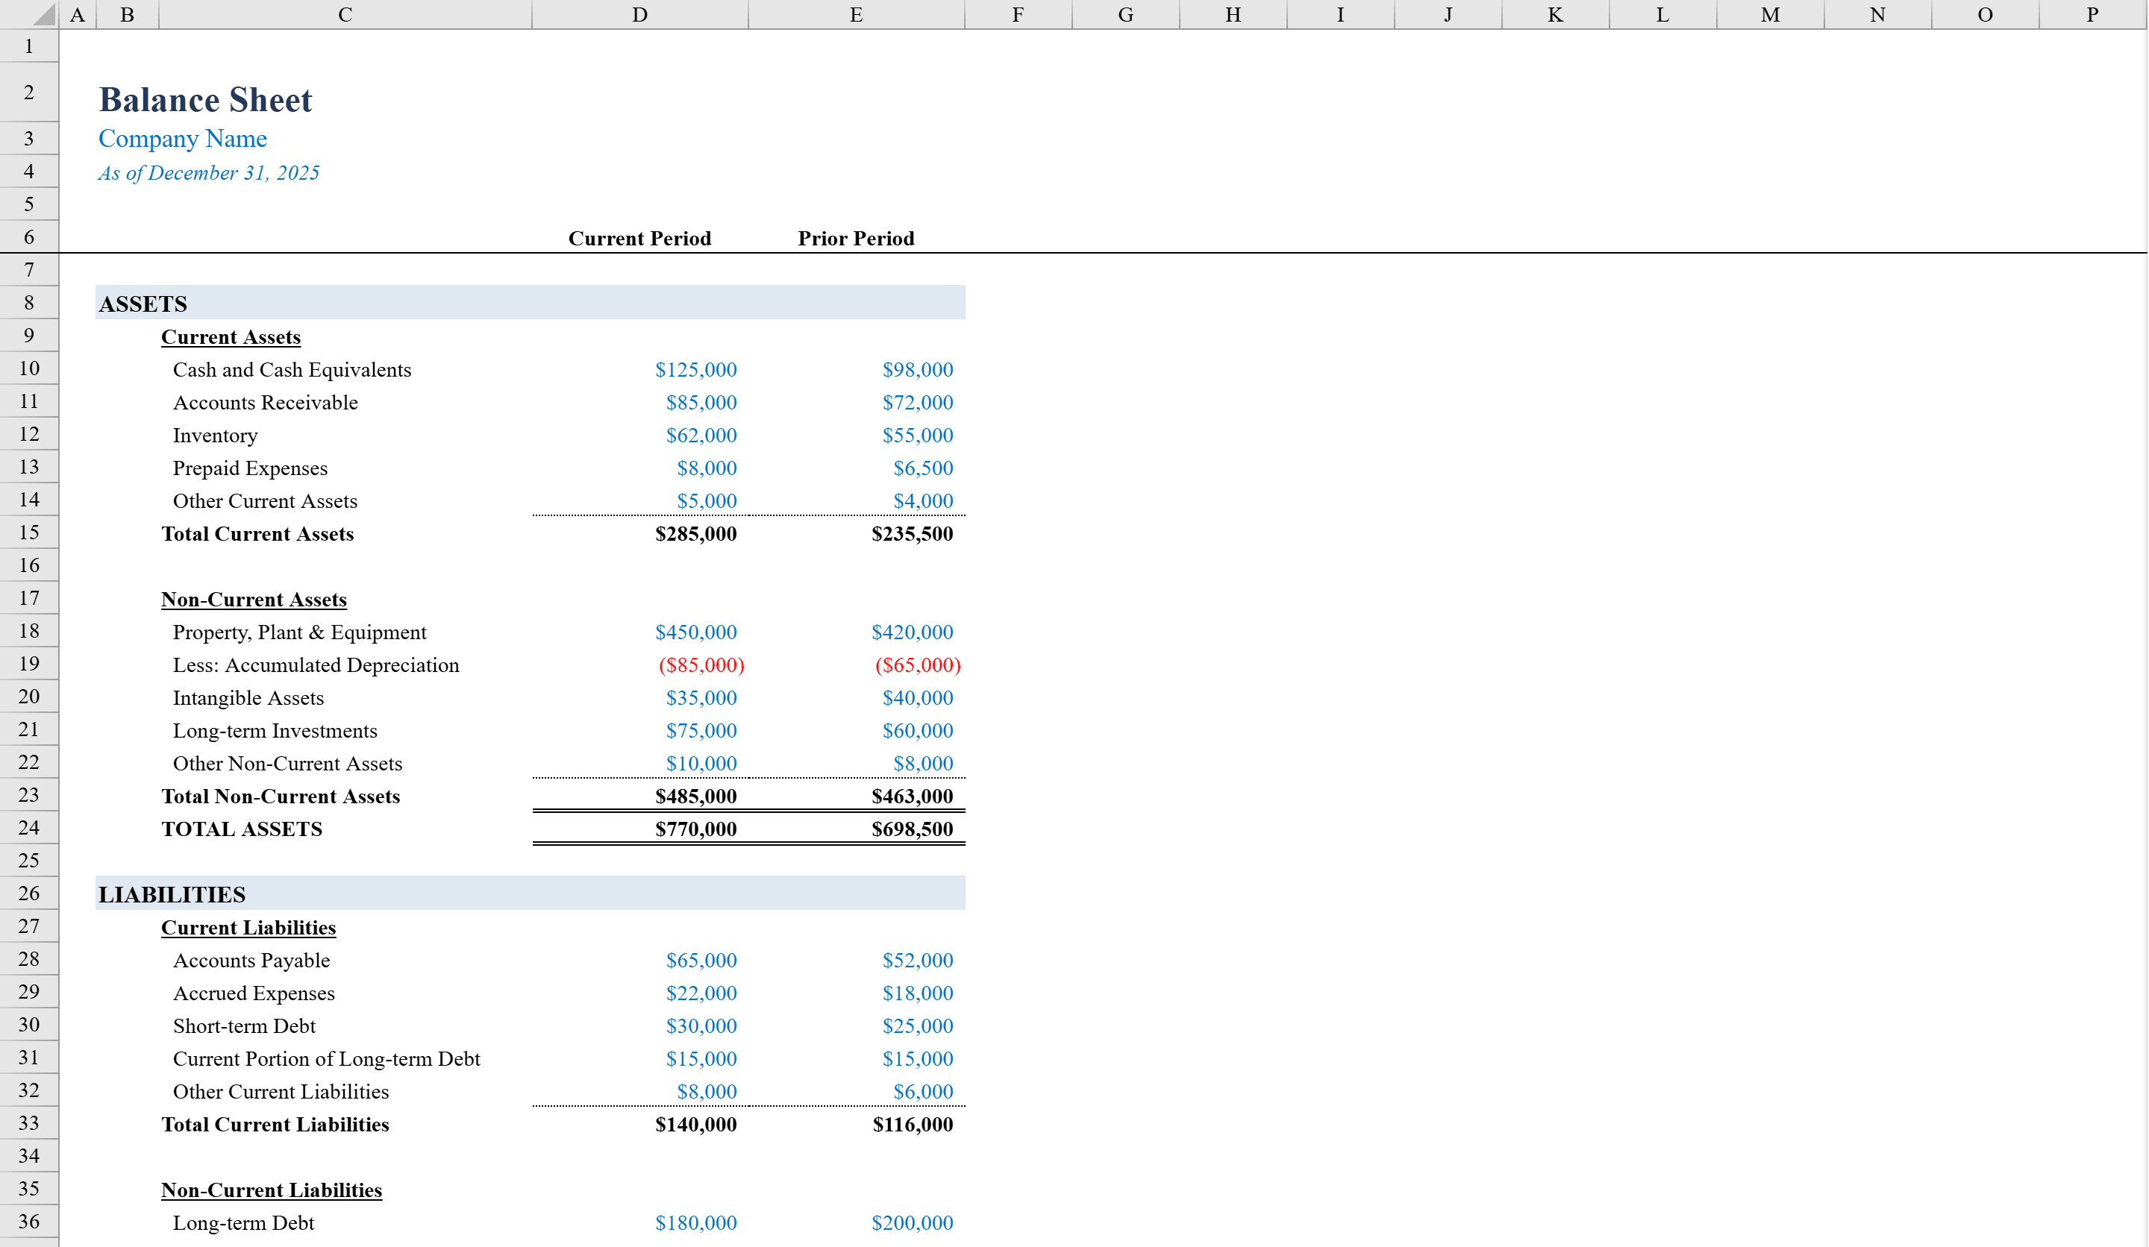
Task: Click the Accounts Payable label cell
Action: (251, 960)
